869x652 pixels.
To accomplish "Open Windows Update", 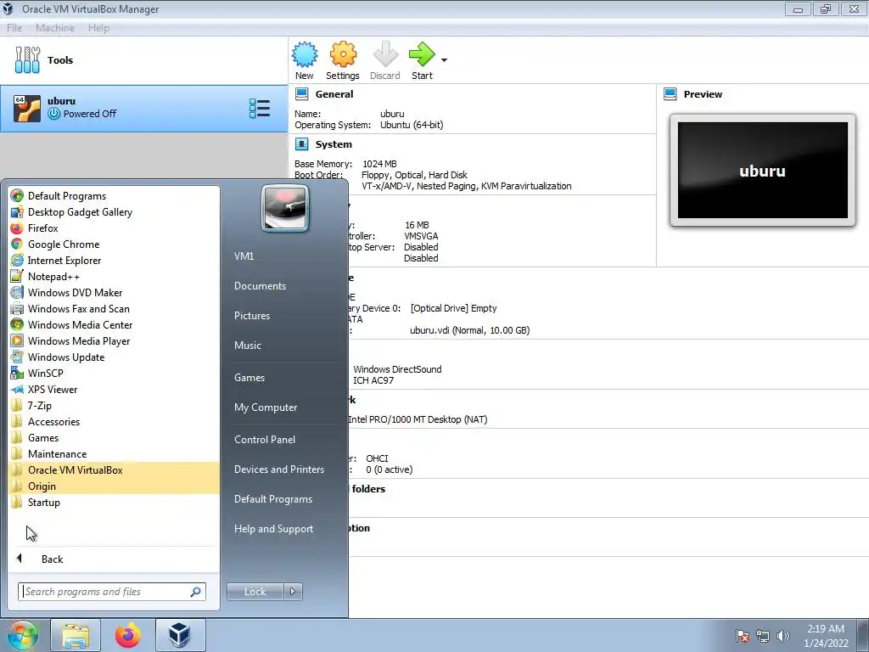I will pos(115,357).
